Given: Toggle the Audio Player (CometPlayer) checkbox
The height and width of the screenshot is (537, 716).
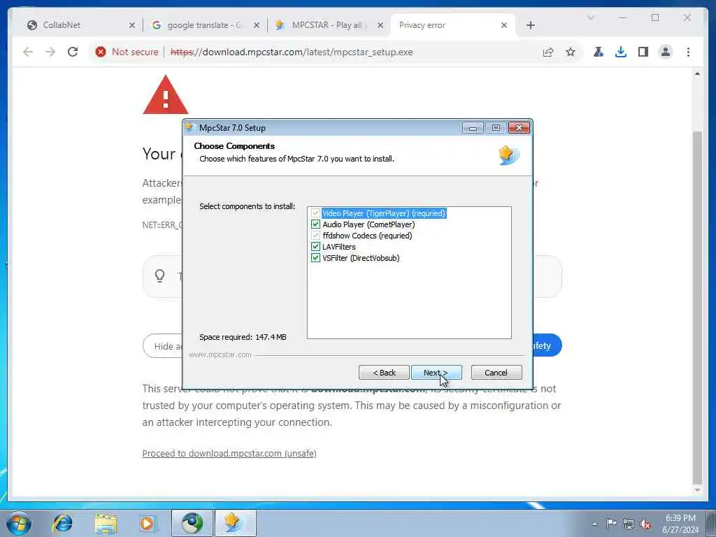Looking at the screenshot, I should 315,224.
